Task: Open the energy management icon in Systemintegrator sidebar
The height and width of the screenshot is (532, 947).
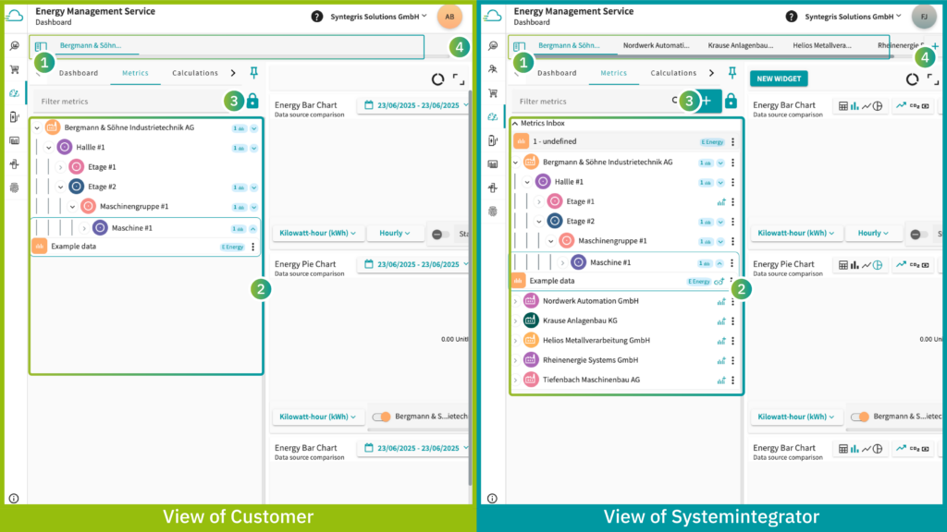Action: (493, 116)
